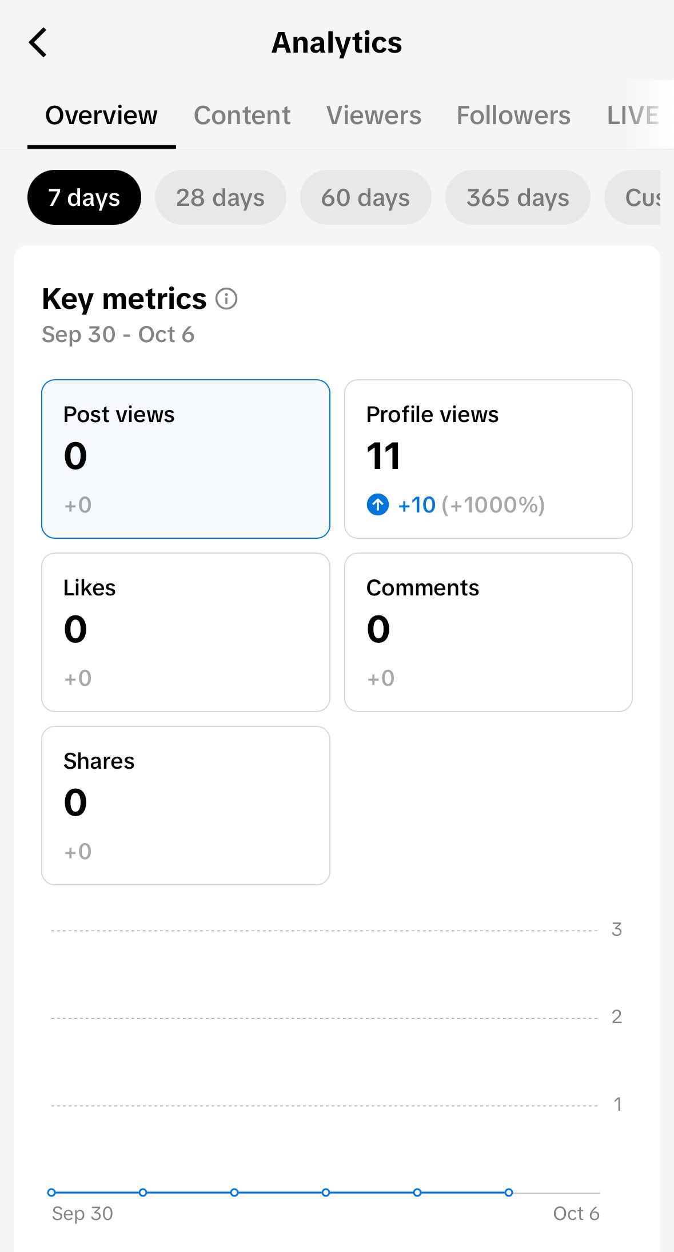Select the Likes metric card
This screenshot has width=674, height=1252.
(x=185, y=631)
